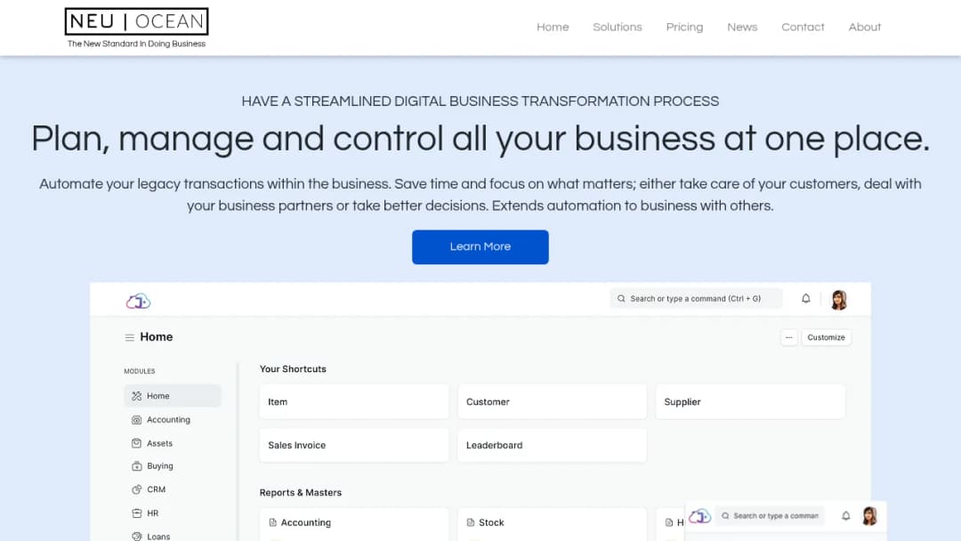The image size is (961, 541).
Task: Click the Accounting module icon in sidebar
Action: [x=136, y=420]
